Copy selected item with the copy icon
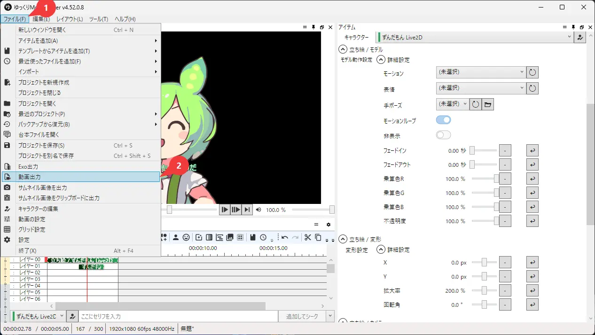The height and width of the screenshot is (335, 595). tap(318, 237)
